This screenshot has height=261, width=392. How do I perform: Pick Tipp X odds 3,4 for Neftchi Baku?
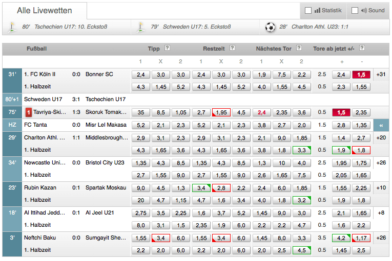tap(161, 238)
